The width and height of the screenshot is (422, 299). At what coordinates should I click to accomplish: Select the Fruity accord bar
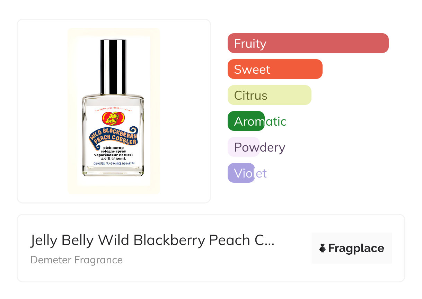[x=308, y=43]
